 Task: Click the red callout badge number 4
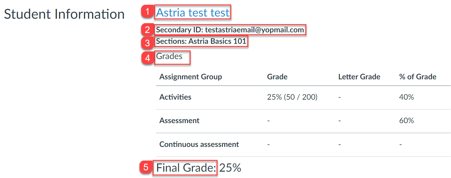[147, 58]
